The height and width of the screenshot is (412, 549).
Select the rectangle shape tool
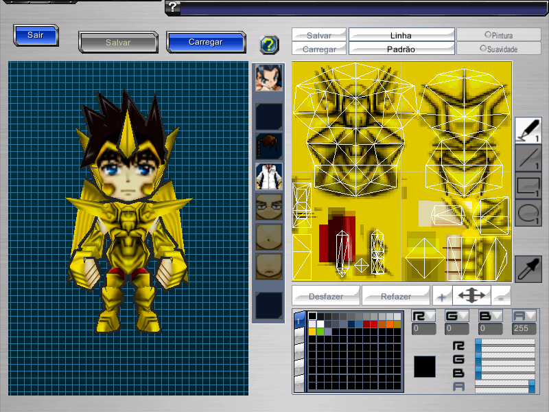528,185
